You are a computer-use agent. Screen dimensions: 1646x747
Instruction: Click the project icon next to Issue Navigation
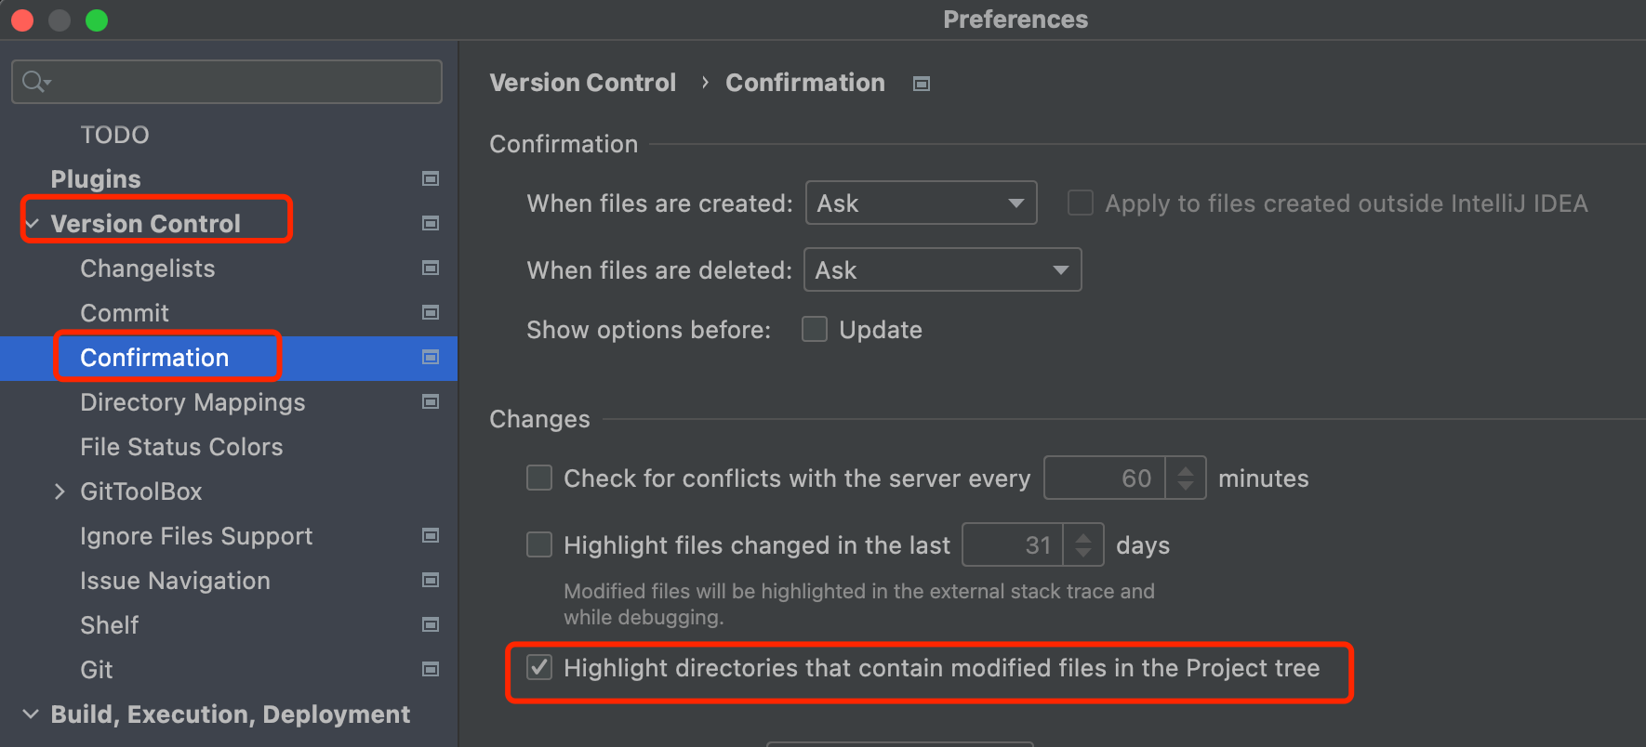[x=431, y=580]
